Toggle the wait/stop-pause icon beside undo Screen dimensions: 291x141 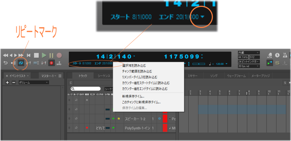tap(13, 63)
